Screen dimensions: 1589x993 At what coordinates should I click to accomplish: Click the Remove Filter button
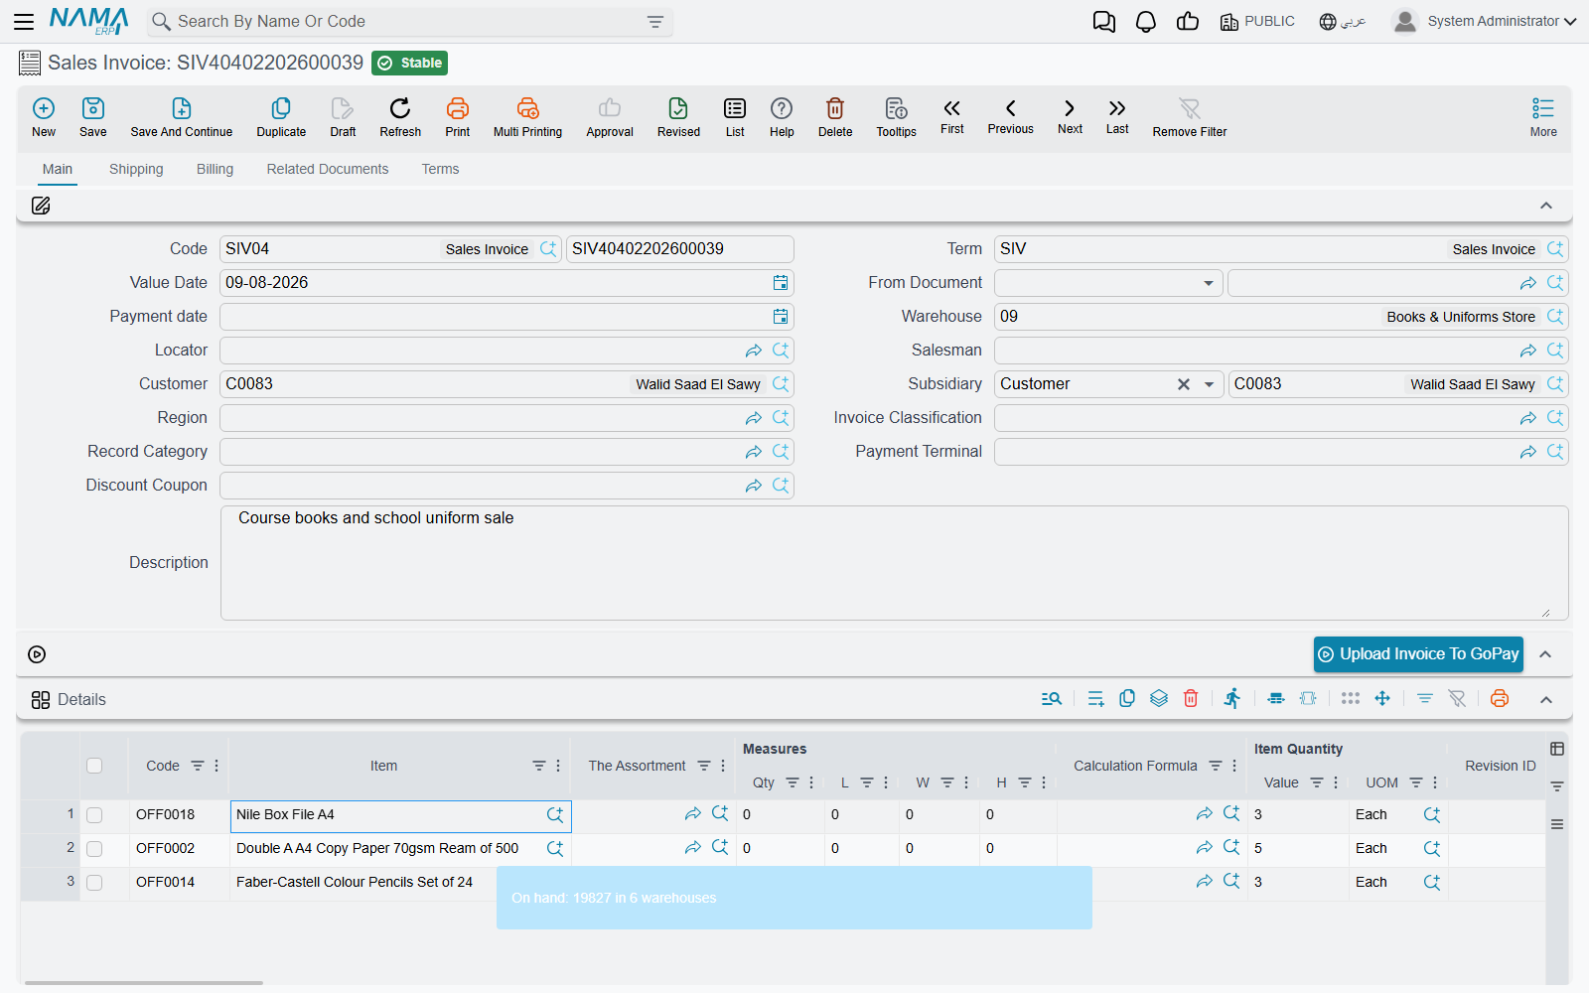1190,116
